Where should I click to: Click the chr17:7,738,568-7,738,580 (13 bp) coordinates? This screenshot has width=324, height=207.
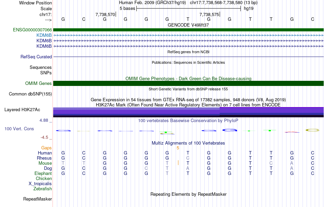click(x=224, y=3)
